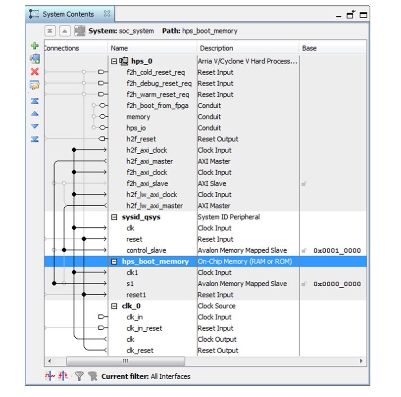The image size is (401, 397).
Task: Click the gray clear filter icon
Action: [x=93, y=376]
